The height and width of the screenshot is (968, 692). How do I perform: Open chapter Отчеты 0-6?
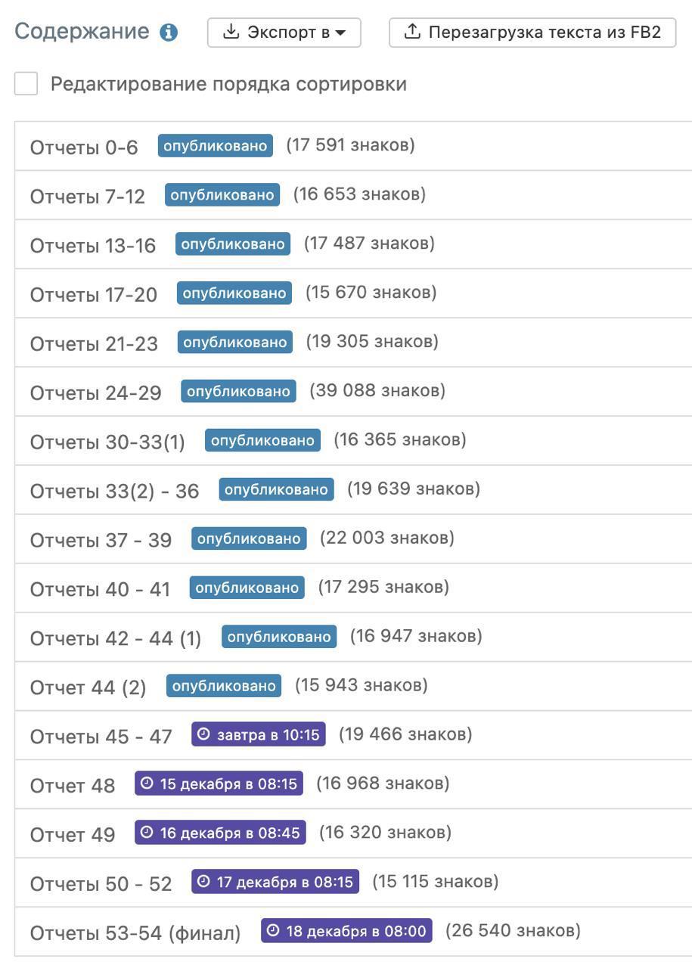[x=84, y=147]
